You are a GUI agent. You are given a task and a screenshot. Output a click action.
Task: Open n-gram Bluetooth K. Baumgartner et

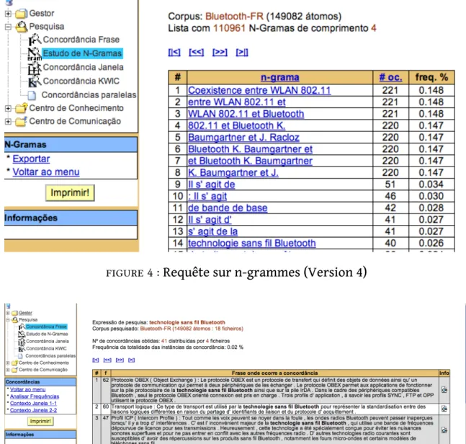(250, 149)
